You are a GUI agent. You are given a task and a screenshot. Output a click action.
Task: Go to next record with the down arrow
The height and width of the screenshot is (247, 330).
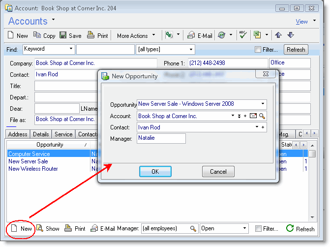point(290,35)
